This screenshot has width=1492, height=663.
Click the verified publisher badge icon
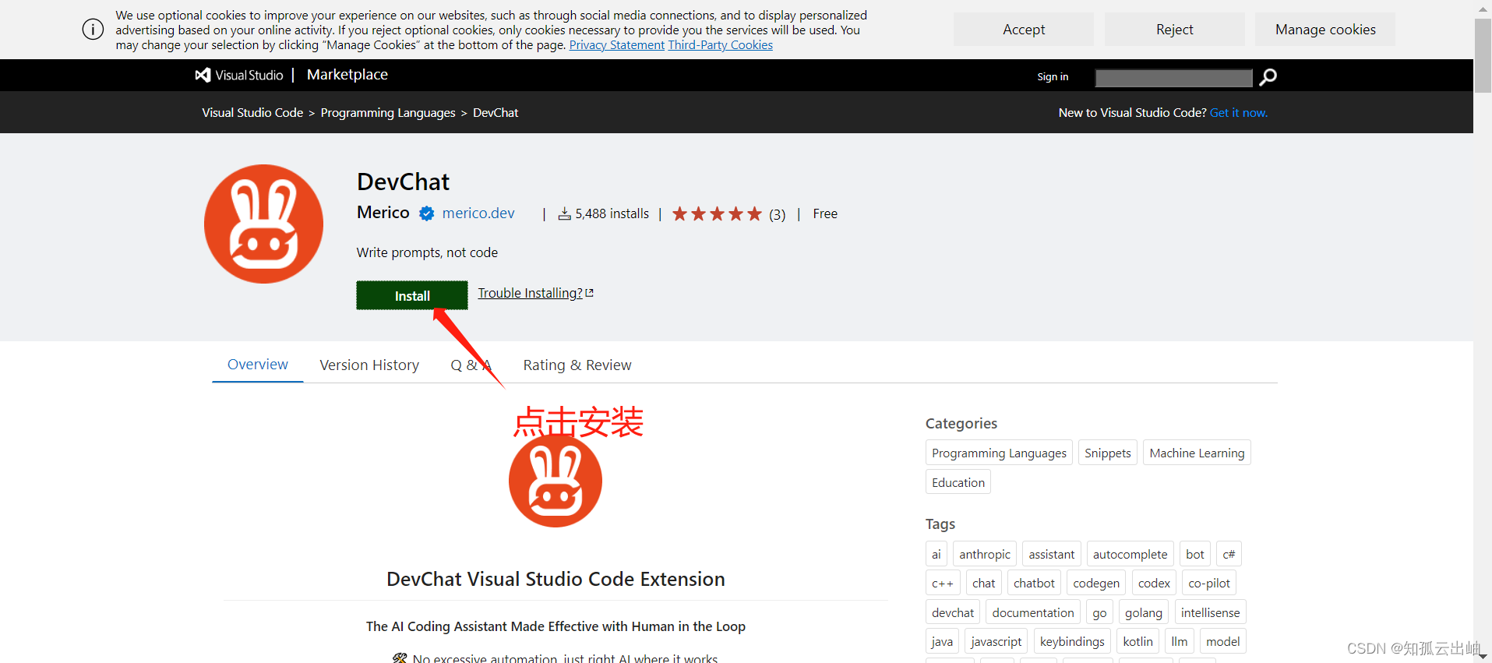click(x=426, y=213)
